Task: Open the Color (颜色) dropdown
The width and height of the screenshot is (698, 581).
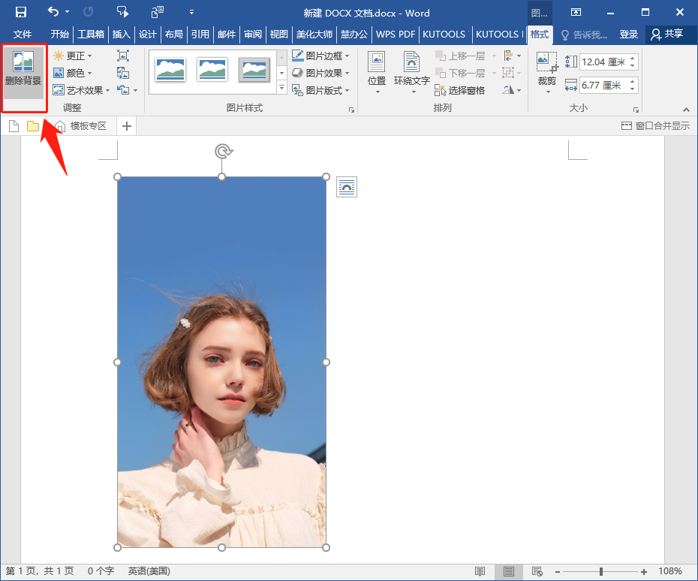Action: tap(72, 73)
